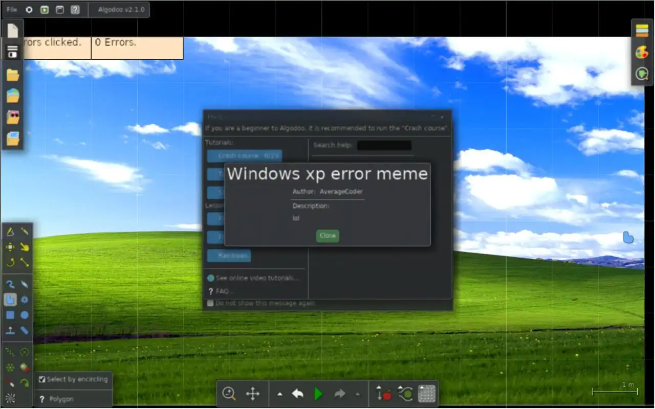Open the File menu
Screen dimensions: 655x409
click(x=12, y=10)
